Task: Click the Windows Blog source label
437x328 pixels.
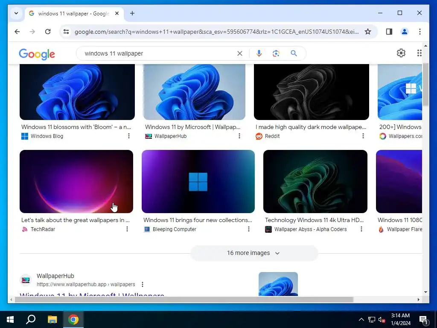Action: tap(47, 136)
